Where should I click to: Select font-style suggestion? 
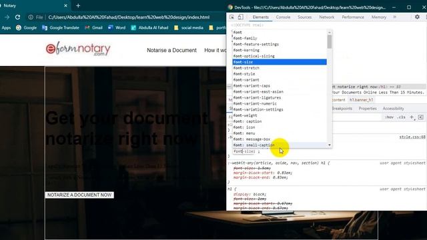tap(280, 74)
